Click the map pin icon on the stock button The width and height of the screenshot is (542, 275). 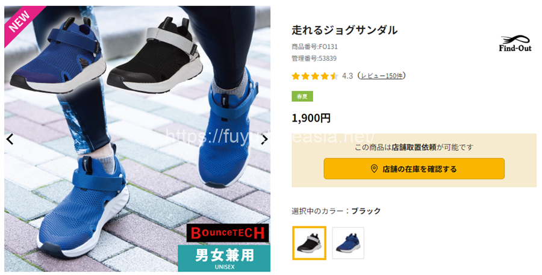pos(373,169)
